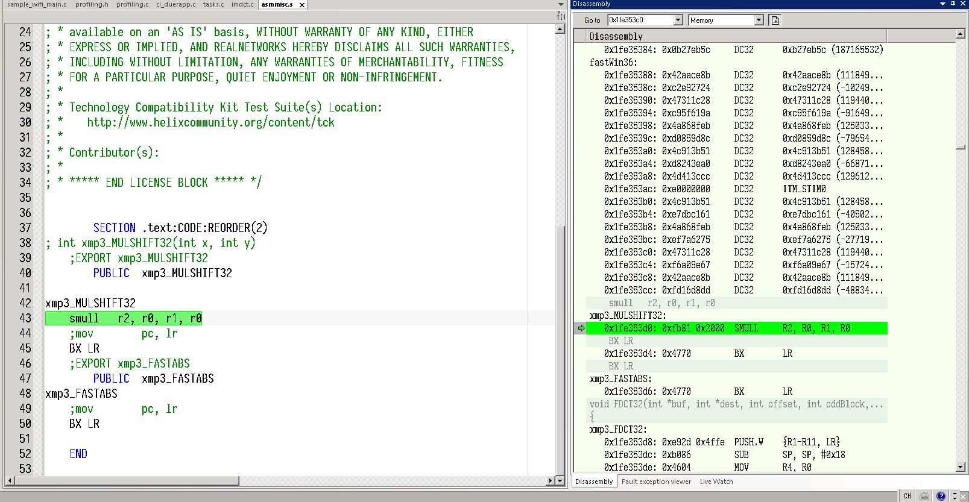Click the editor vertical scrollbar up arrow

pyautogui.click(x=560, y=29)
